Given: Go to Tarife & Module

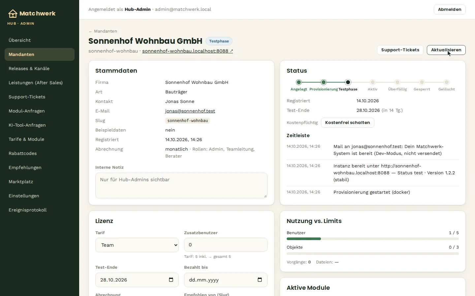Looking at the screenshot, I should [40, 139].
